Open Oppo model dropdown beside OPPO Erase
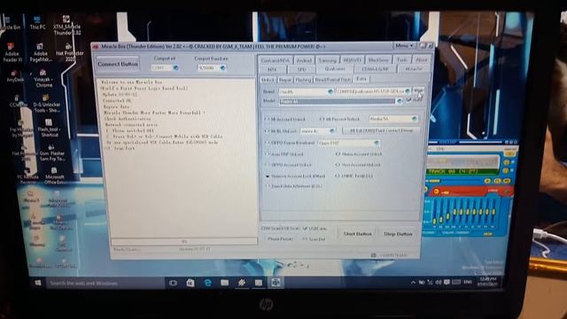 tap(348, 143)
